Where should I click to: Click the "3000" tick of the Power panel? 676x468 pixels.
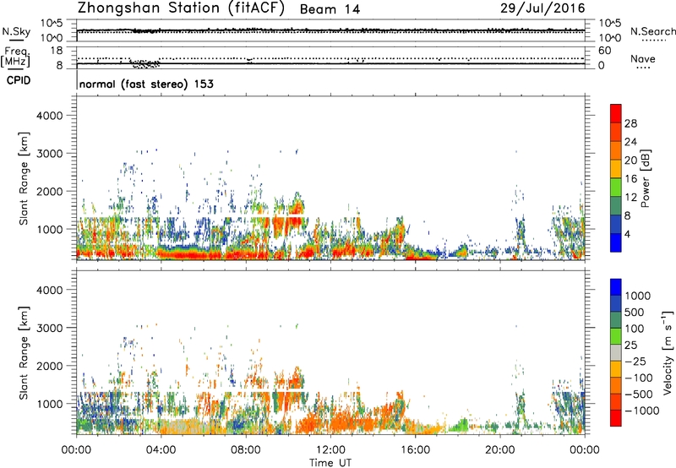[x=50, y=154]
